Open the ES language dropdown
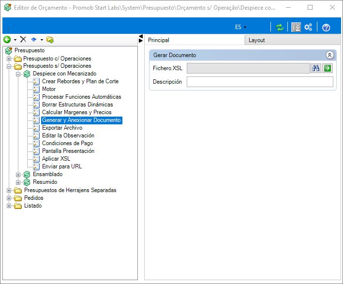This screenshot has width=343, height=284. pyautogui.click(x=240, y=27)
